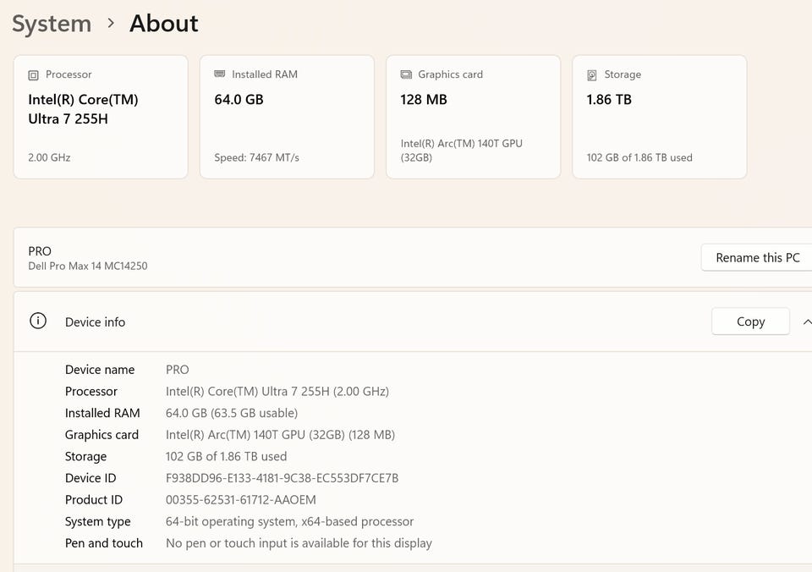Select the About page heading

pyautogui.click(x=163, y=24)
